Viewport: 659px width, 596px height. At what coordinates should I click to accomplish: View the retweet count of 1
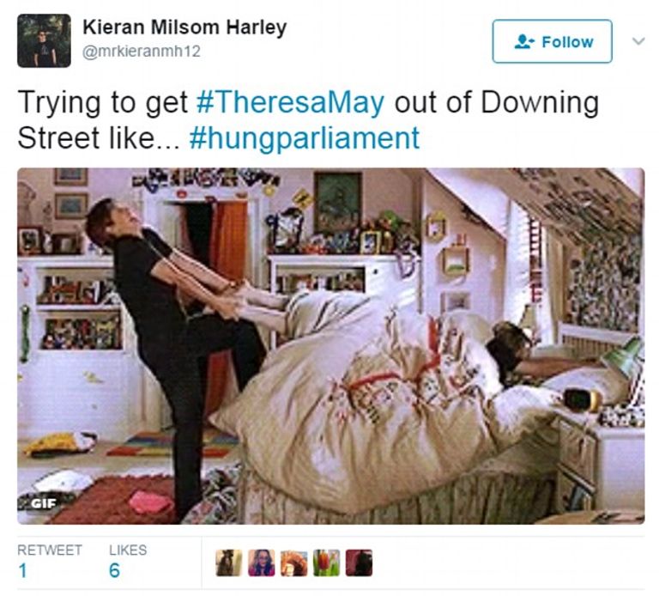point(22,571)
